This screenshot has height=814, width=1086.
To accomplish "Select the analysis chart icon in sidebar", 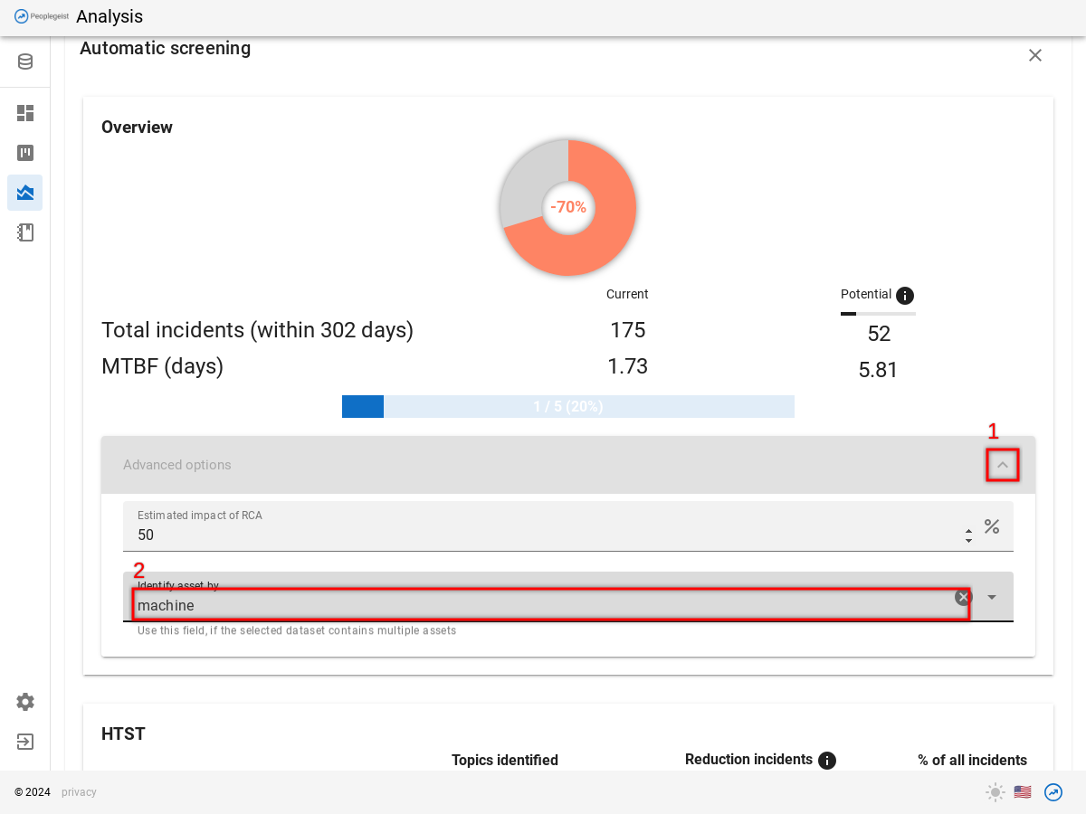I will [25, 193].
